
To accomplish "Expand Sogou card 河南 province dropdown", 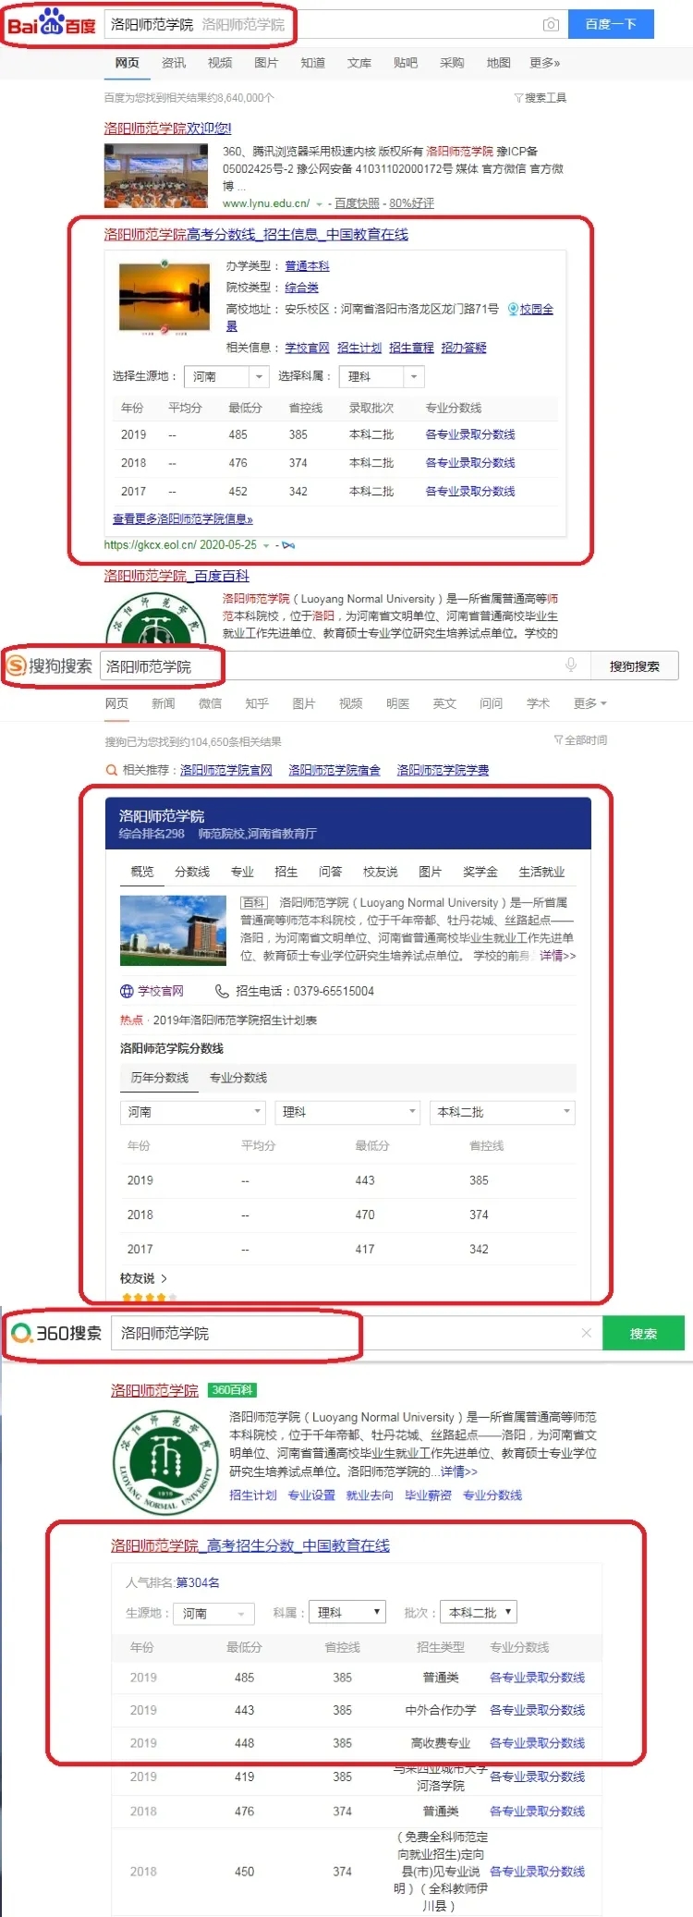I will 193,1112.
